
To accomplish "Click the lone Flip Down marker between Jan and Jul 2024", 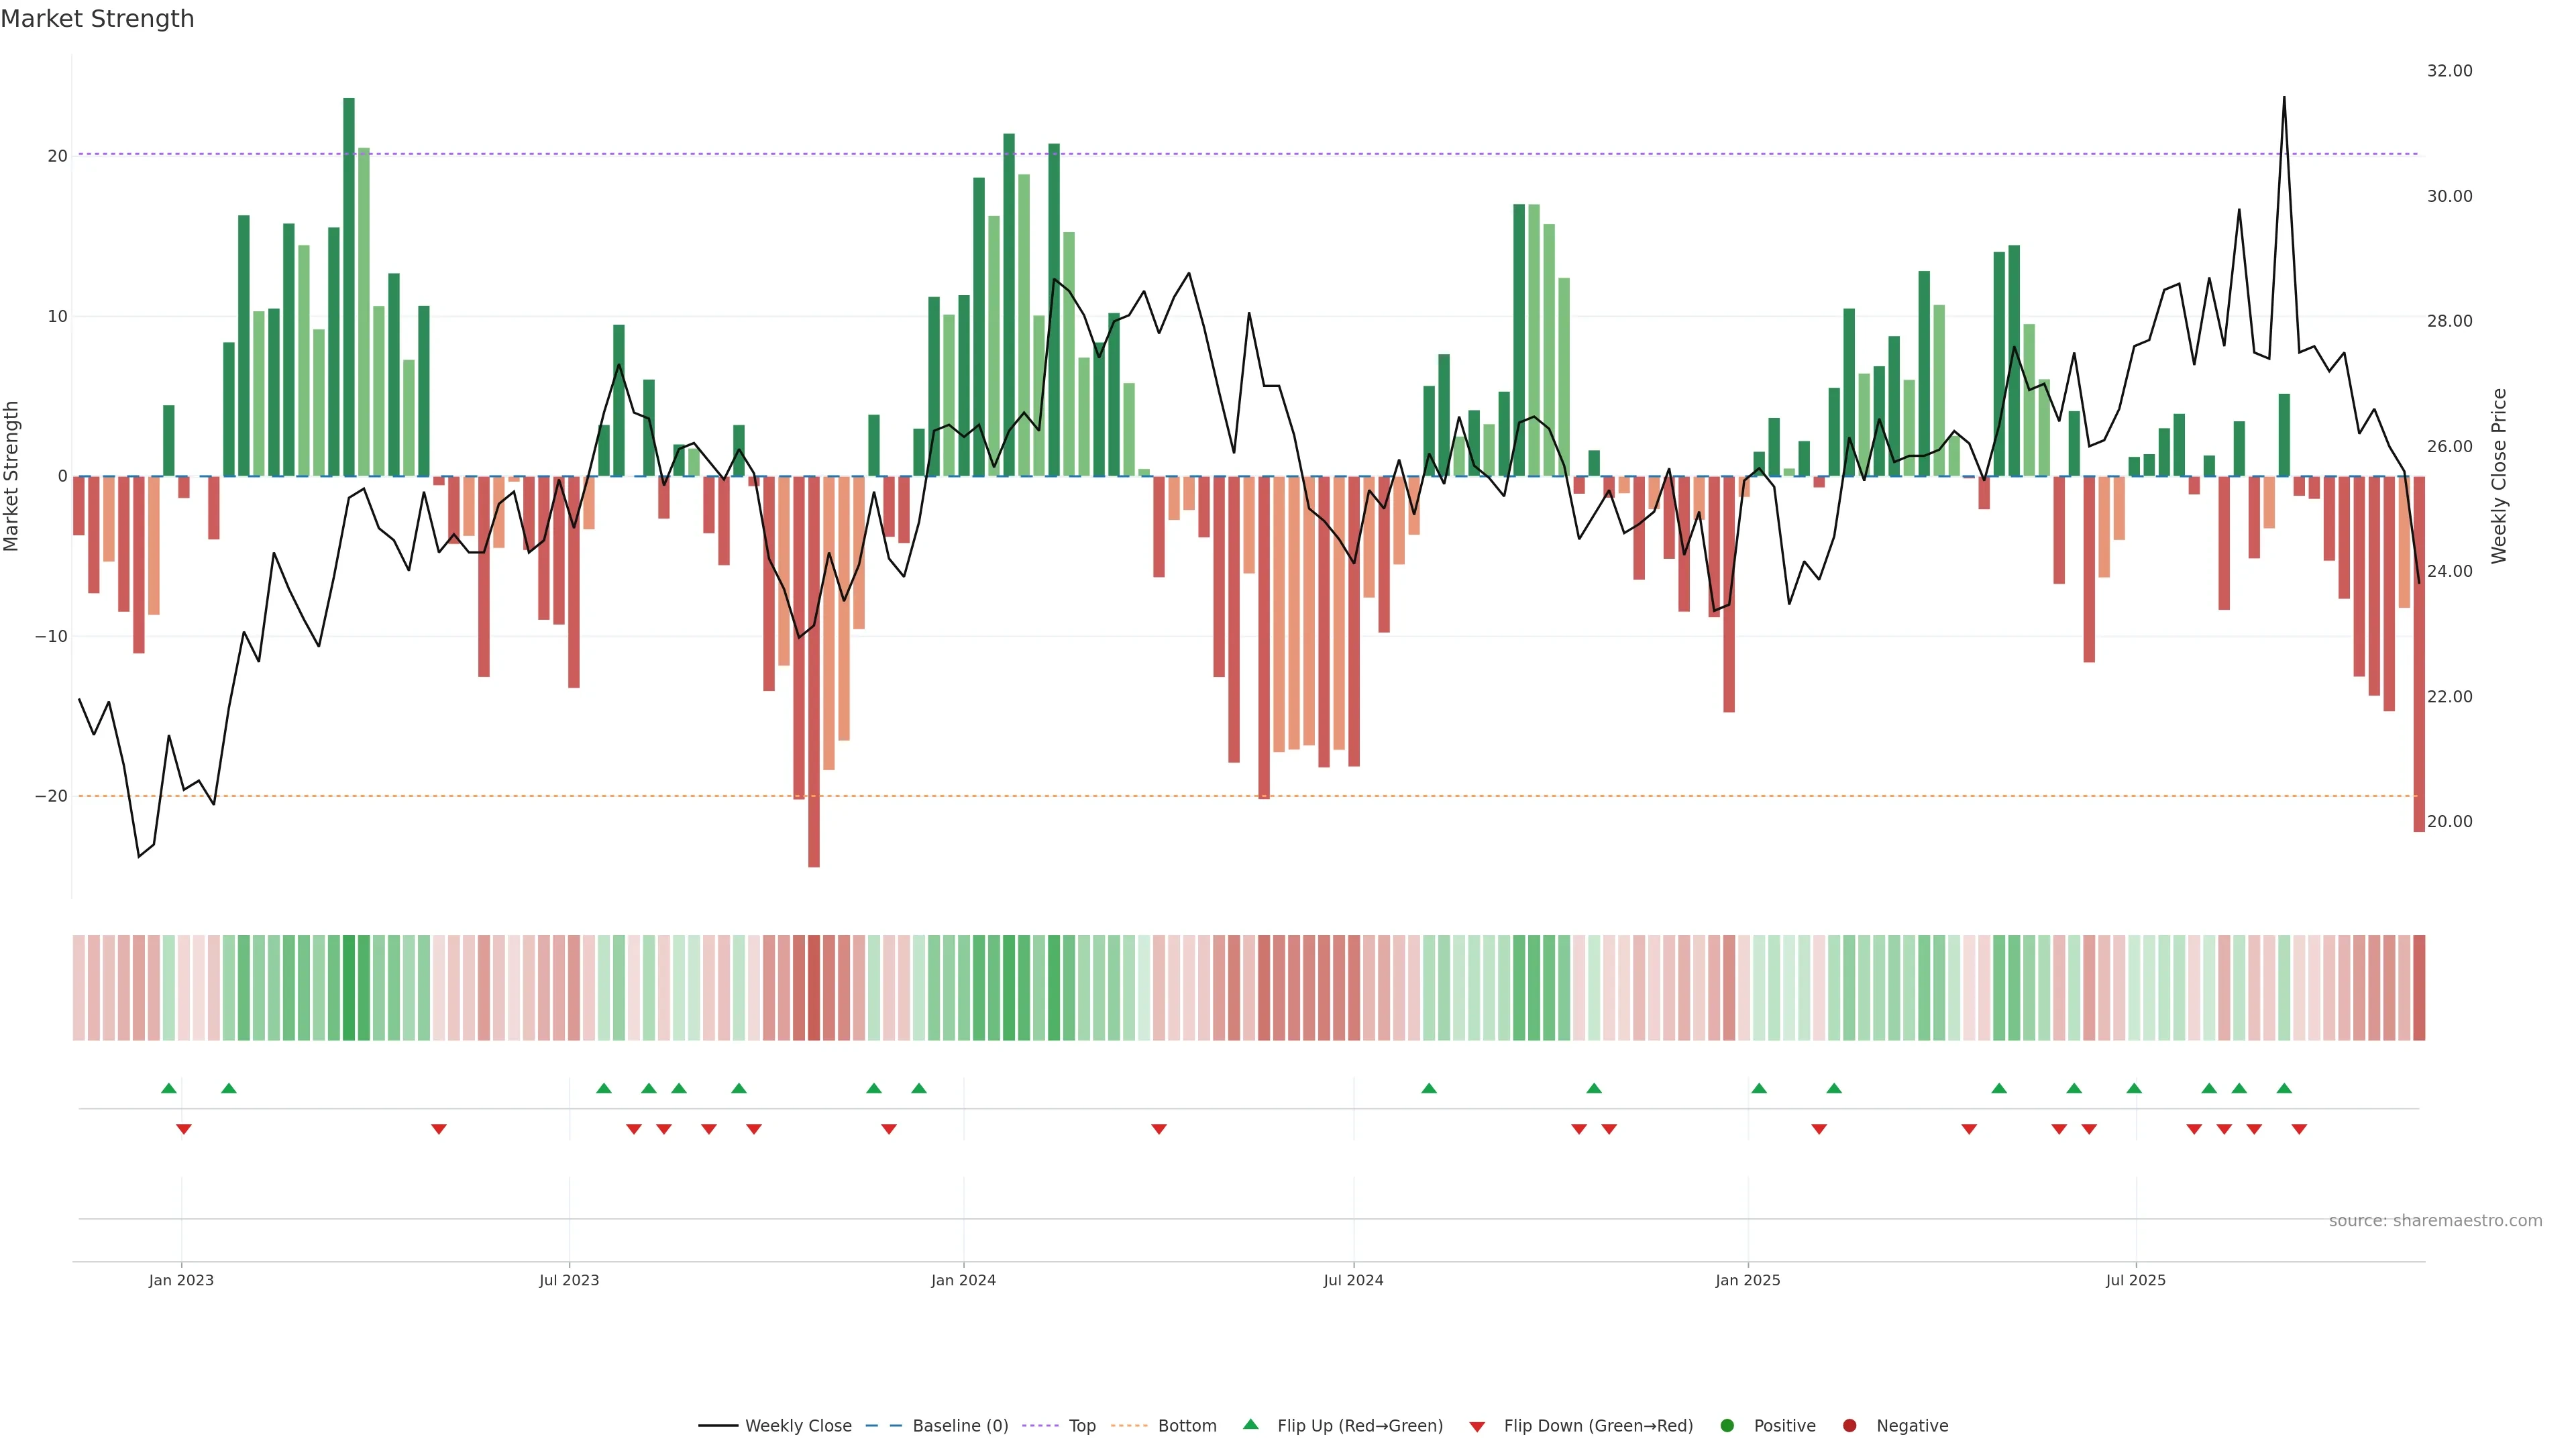I will point(1159,1129).
